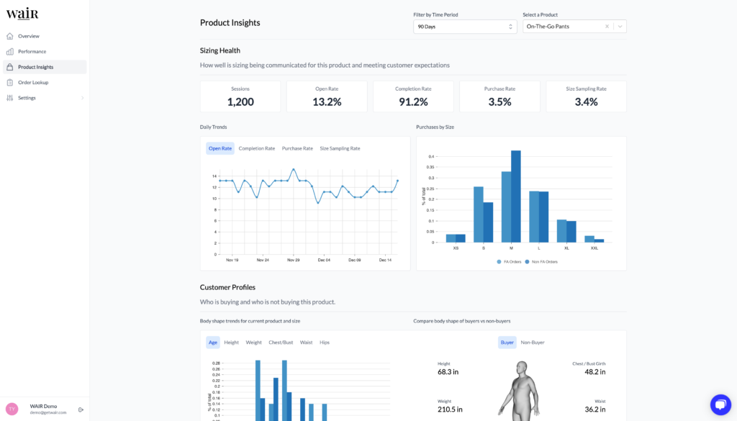The width and height of the screenshot is (737, 421).
Task: Click the Overview home icon
Action: [x=10, y=36]
